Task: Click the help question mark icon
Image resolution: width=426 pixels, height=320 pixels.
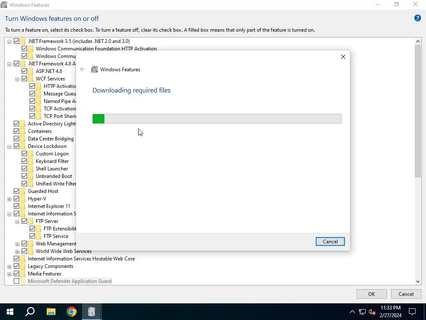Action: [x=417, y=18]
